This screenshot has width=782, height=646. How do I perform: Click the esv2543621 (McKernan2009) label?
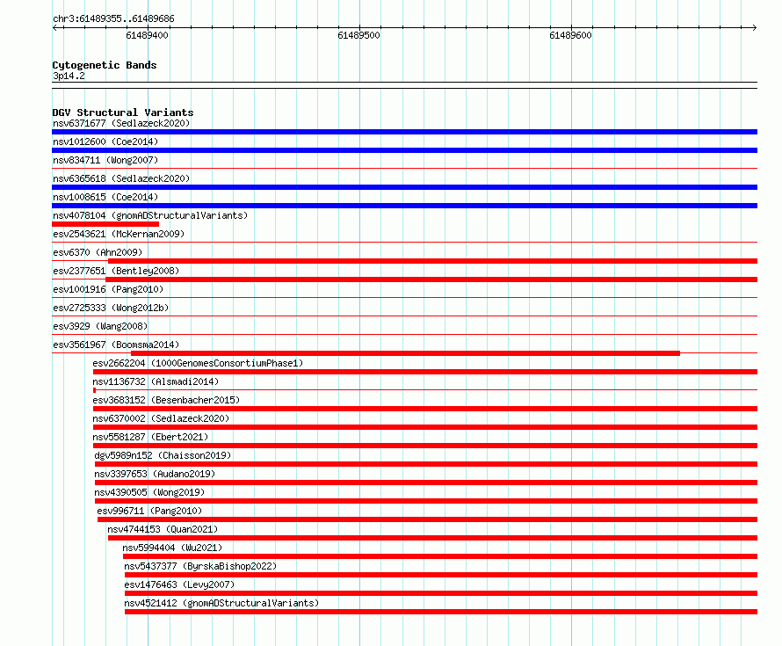(119, 234)
